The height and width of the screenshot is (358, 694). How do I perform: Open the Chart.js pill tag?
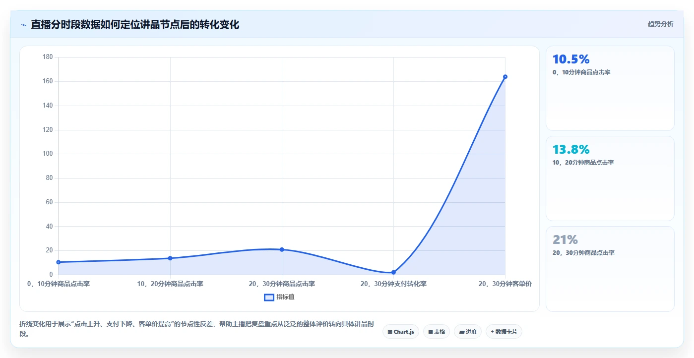(x=401, y=332)
